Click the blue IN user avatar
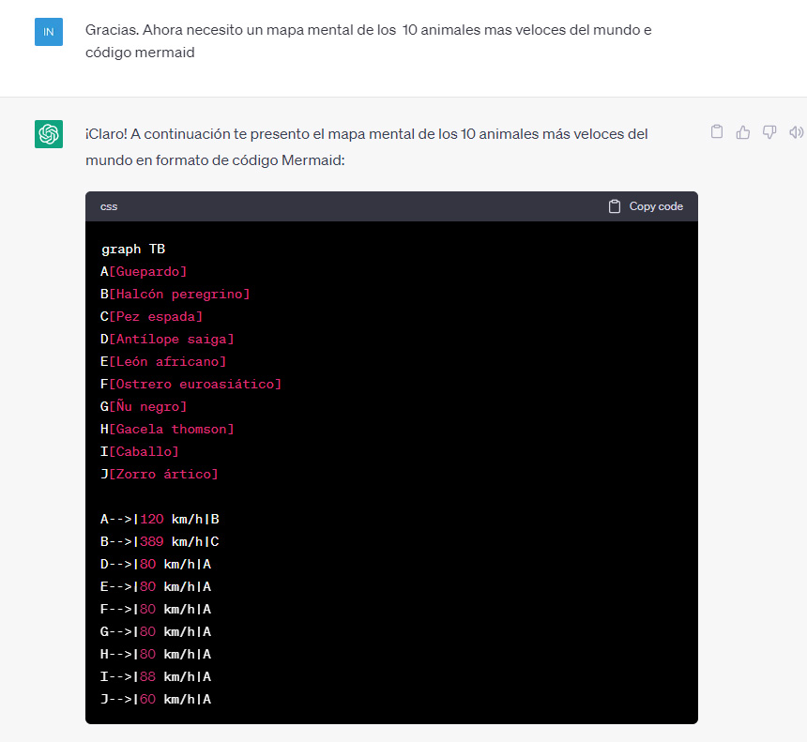The height and width of the screenshot is (742, 807). (49, 32)
